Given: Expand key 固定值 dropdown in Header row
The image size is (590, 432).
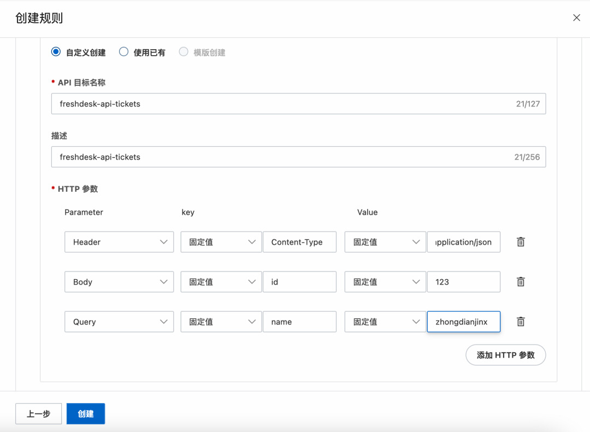Looking at the screenshot, I should click(221, 242).
